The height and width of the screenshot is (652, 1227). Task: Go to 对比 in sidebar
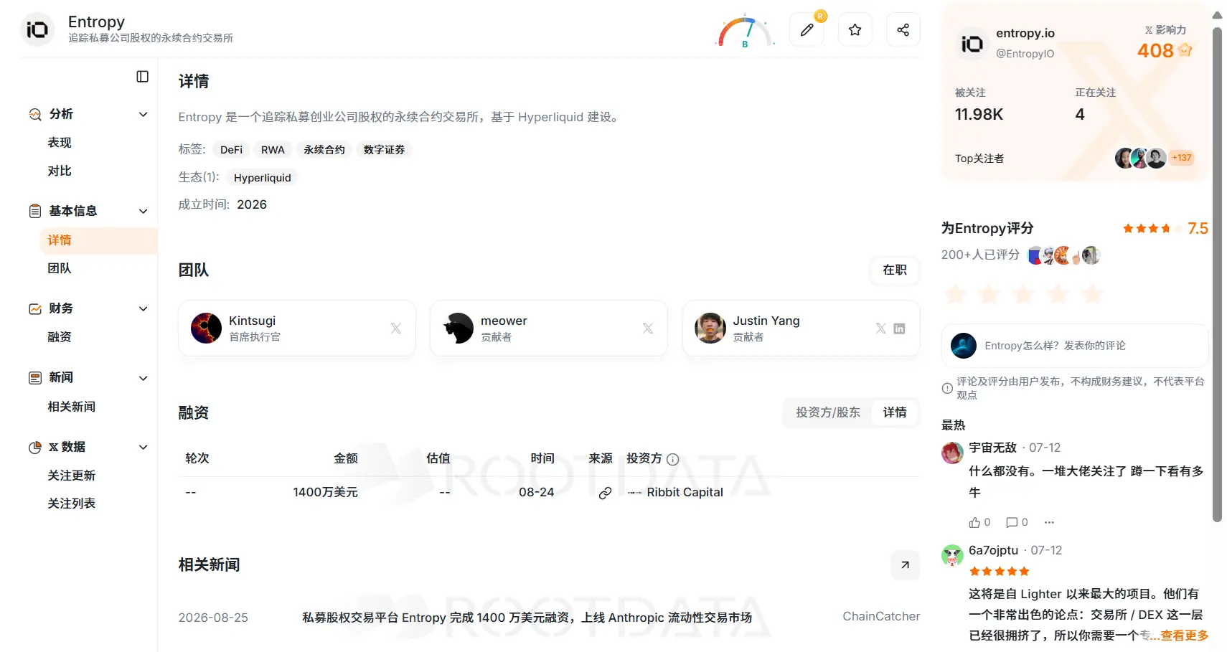click(x=60, y=171)
